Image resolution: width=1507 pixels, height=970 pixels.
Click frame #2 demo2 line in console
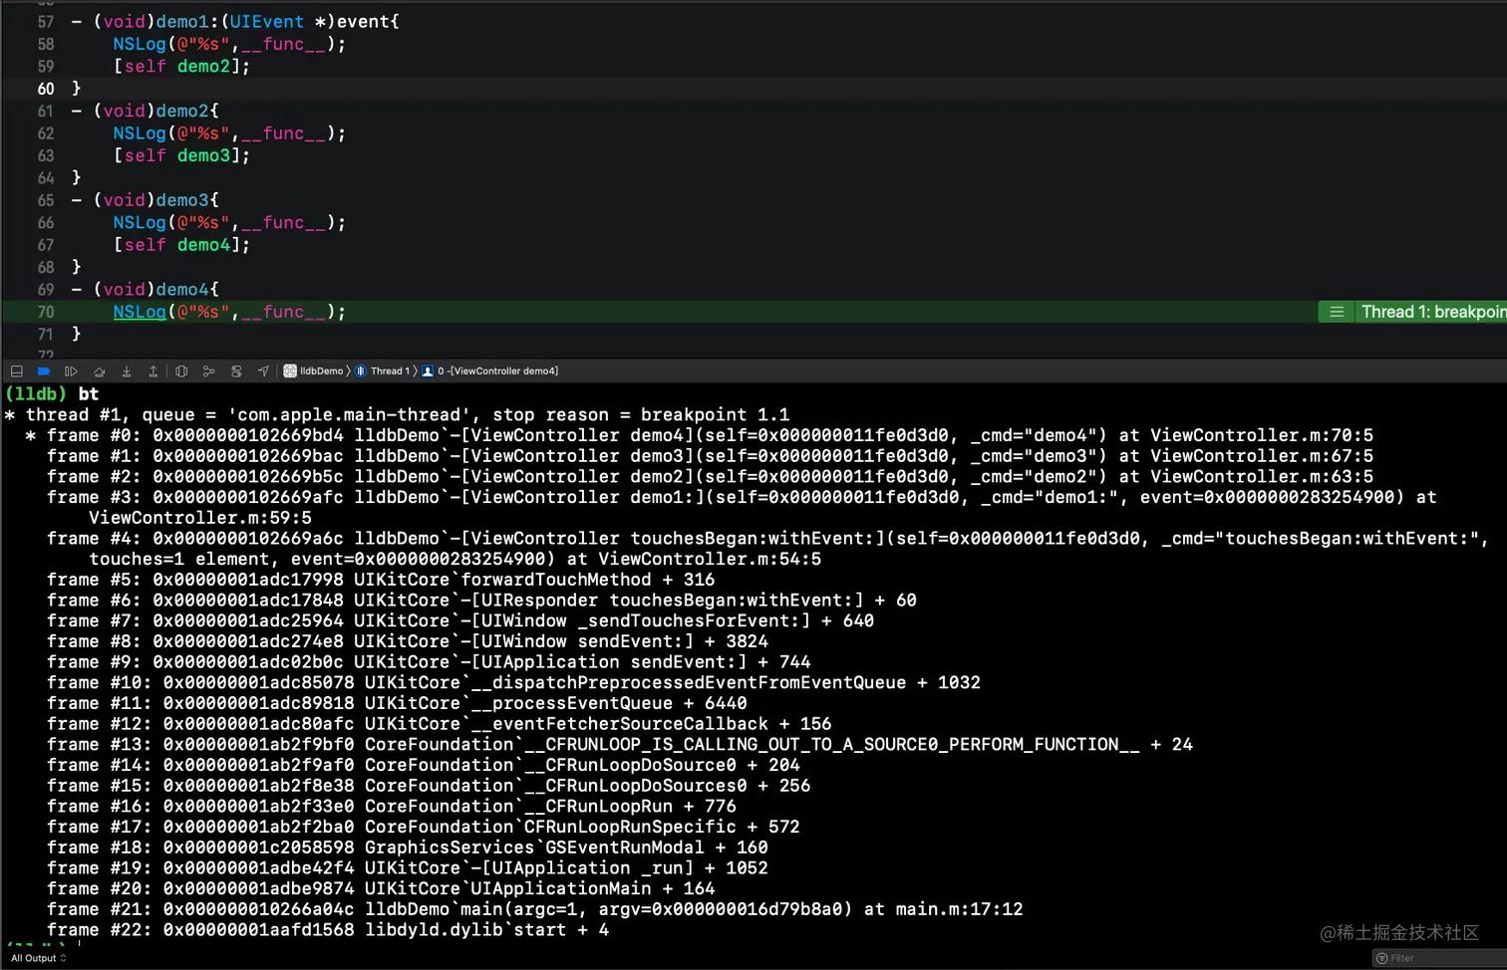click(x=710, y=477)
